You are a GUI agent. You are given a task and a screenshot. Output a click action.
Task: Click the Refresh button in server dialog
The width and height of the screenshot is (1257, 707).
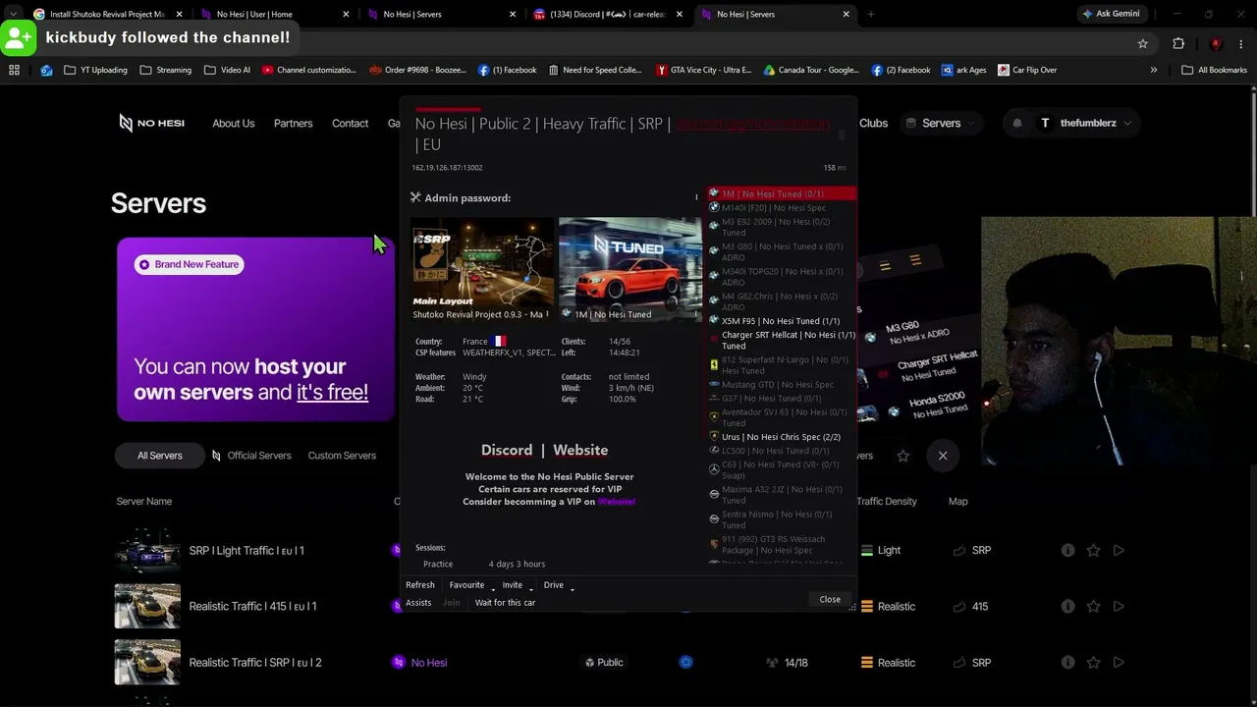(419, 585)
